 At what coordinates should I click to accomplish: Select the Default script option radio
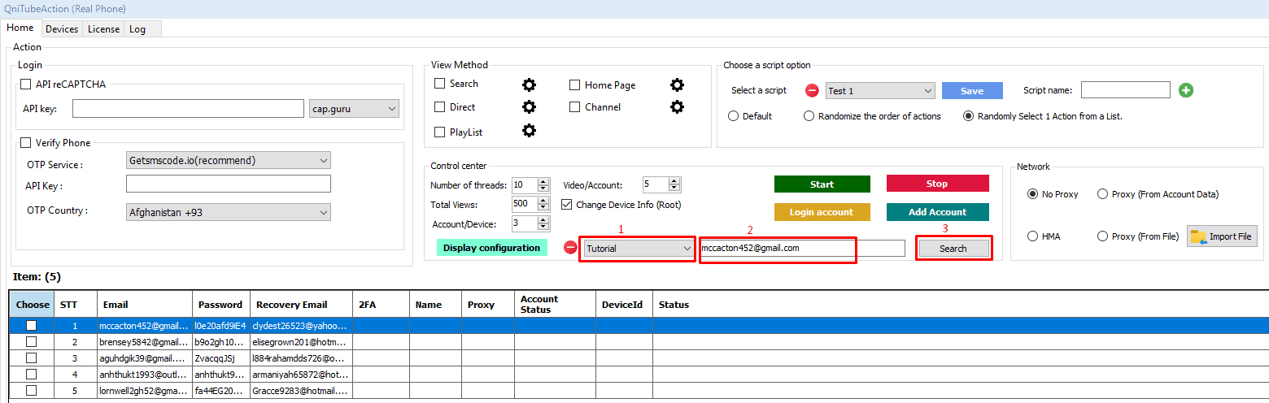pos(734,116)
